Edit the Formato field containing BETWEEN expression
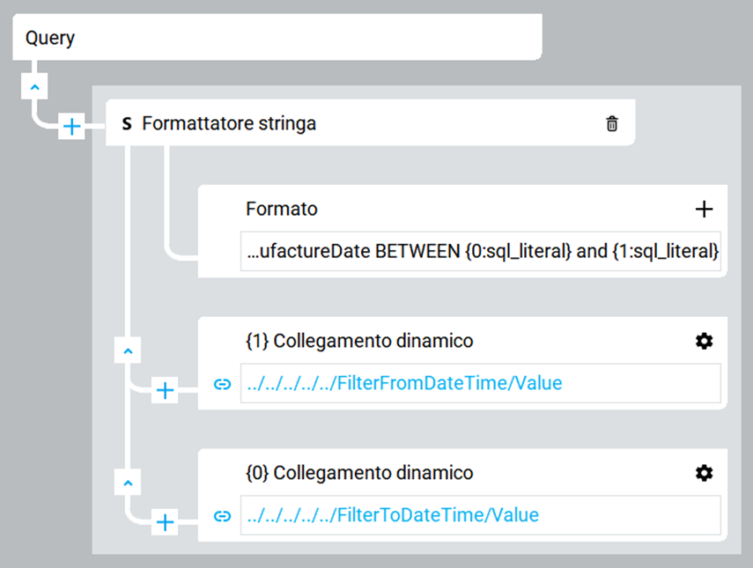This screenshot has height=568, width=753. pos(480,251)
